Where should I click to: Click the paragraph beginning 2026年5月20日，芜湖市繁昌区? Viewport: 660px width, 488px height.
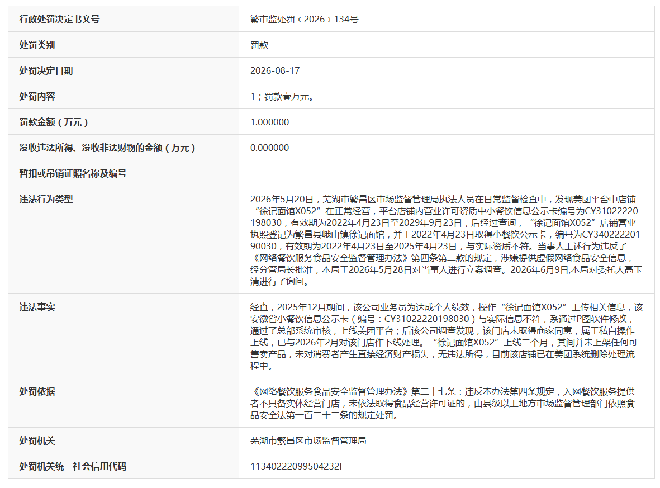click(446, 240)
